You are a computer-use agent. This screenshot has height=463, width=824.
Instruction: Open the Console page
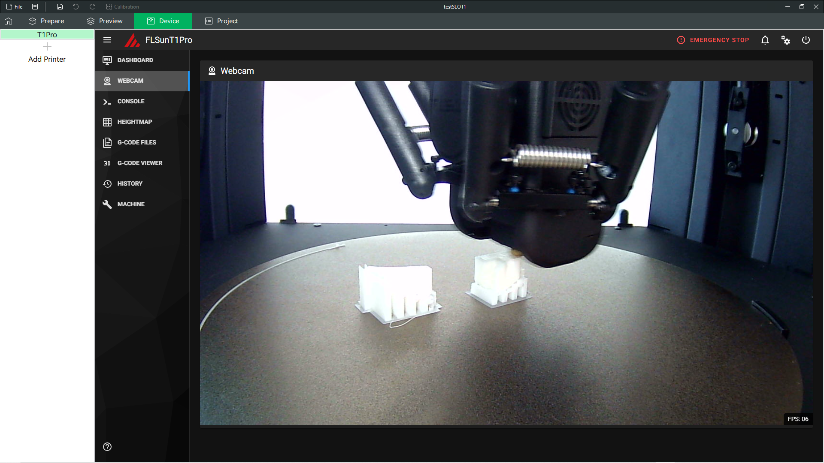pos(142,101)
